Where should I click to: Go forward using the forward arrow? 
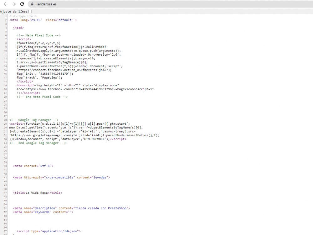14,4
